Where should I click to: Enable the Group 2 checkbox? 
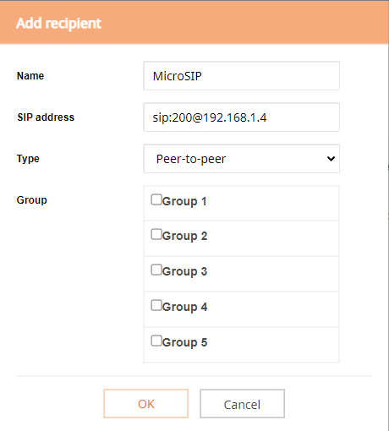pyautogui.click(x=156, y=234)
